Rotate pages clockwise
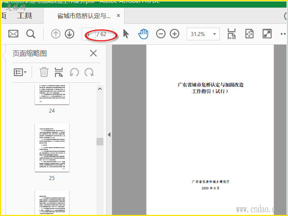Image resolution: width=288 pixels, height=216 pixels. 89,72
